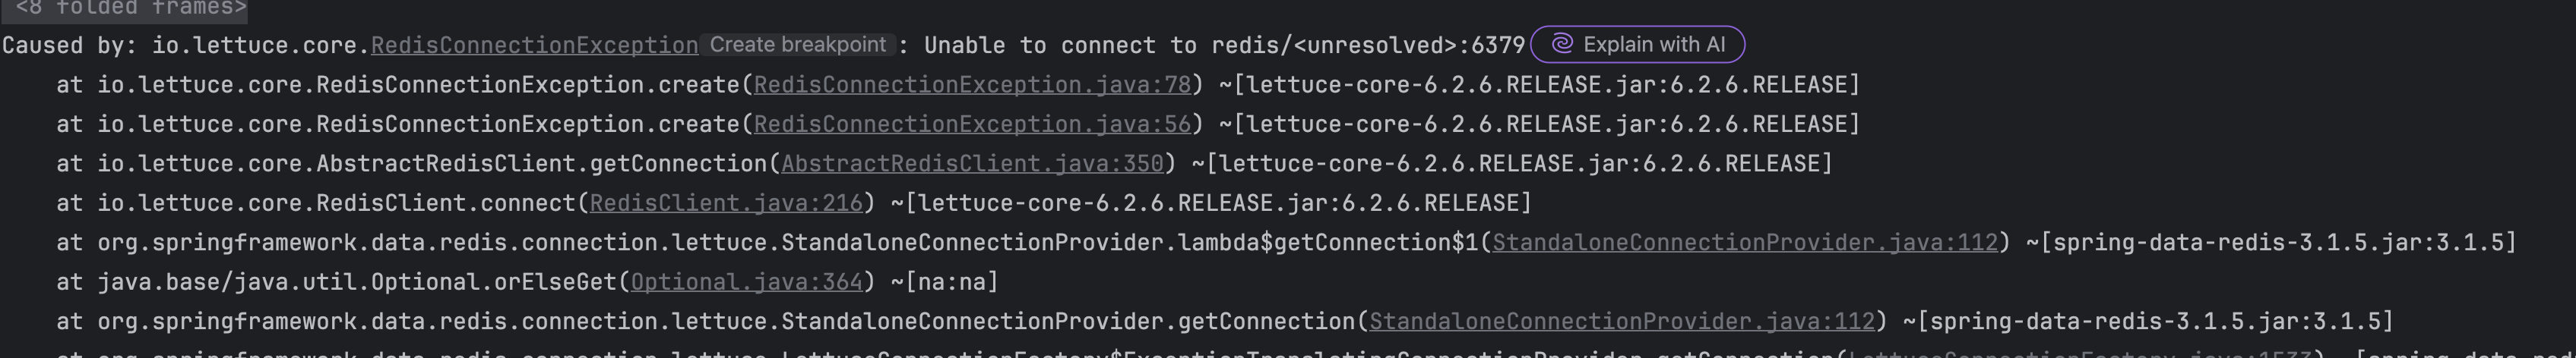
Task: Click AbstractRedisClient.getConnection method name text
Action: point(541,164)
